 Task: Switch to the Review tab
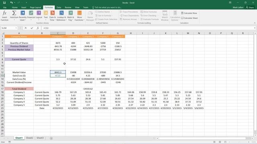pyautogui.click(x=68, y=8)
